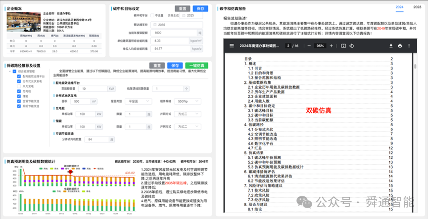Open the 碳达峰年份 year picker 2035
Viewport: 428px width, 219px height.
pyautogui.click(x=177, y=25)
